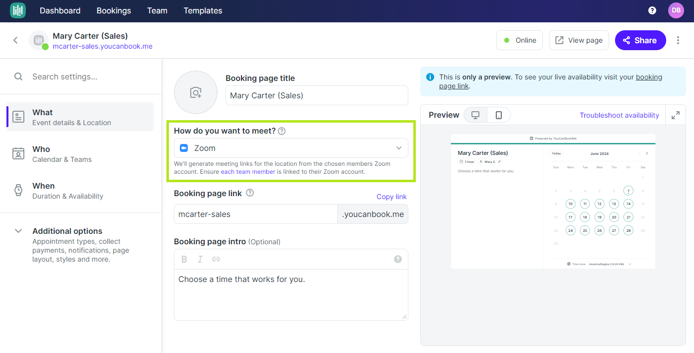Upload a booking page photo via camera icon
The width and height of the screenshot is (694, 353).
point(196,92)
